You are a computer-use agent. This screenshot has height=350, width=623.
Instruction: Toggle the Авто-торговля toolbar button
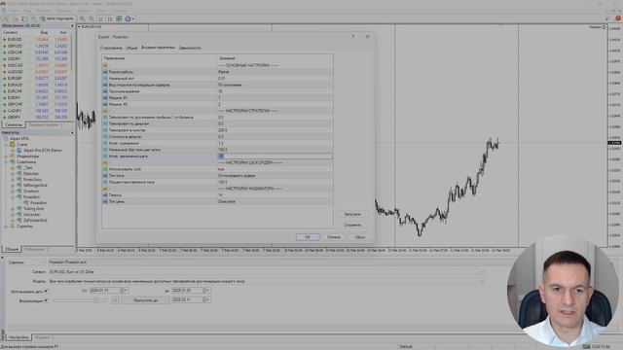point(57,18)
